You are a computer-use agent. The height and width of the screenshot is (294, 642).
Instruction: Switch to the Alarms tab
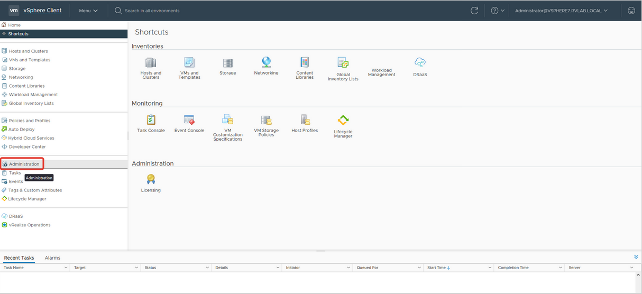[52, 258]
